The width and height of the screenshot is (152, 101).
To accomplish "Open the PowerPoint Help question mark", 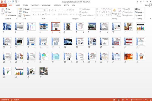I will 137,2.
